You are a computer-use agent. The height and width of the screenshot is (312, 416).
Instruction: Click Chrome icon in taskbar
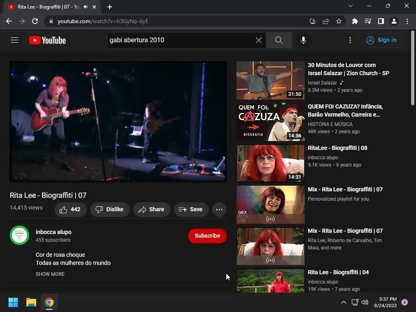click(49, 302)
